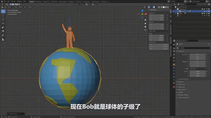Toggle render camera icon for BOB collection
This screenshot has height=118, width=211.
[x=209, y=14]
